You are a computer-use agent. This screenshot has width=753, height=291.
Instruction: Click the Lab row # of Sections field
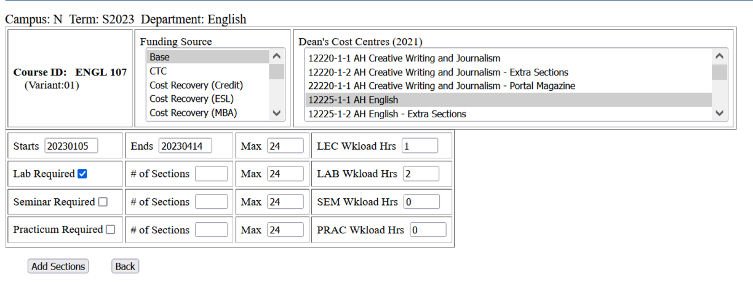[211, 174]
